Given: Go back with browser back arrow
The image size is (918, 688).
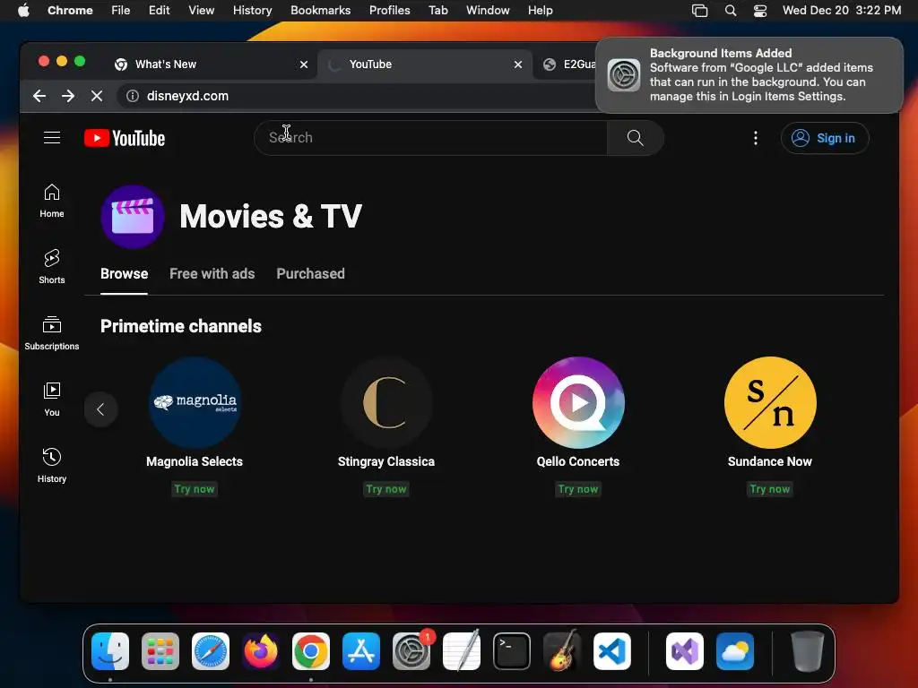Looking at the screenshot, I should tap(39, 96).
